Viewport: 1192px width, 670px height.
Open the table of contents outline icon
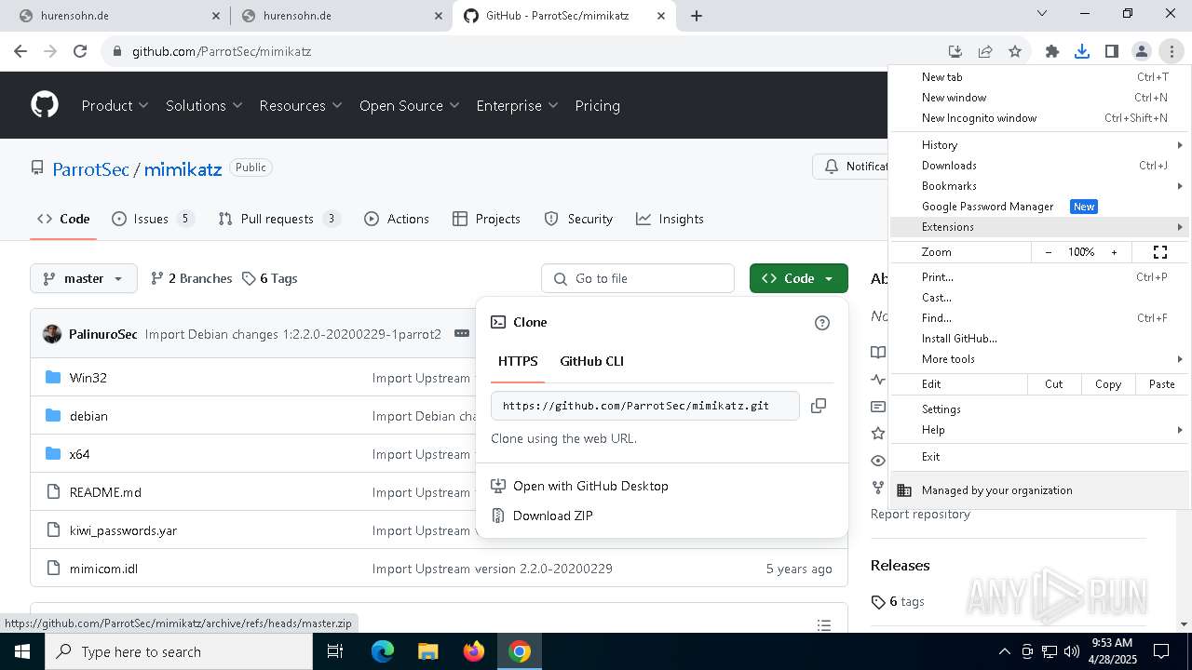point(823,625)
